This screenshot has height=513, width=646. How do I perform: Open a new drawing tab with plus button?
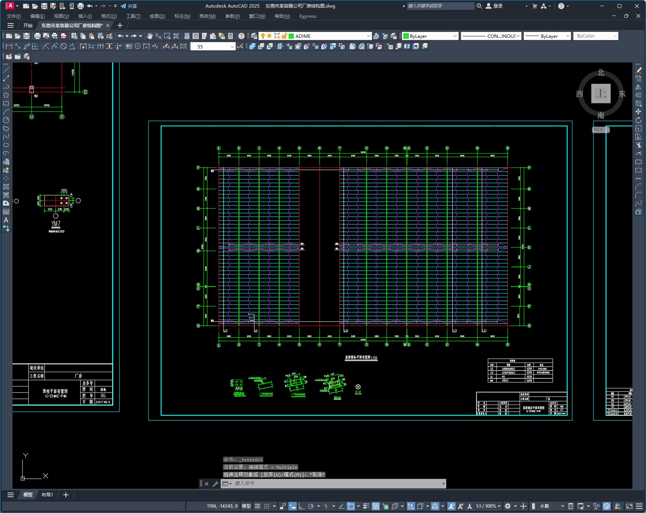click(x=120, y=25)
